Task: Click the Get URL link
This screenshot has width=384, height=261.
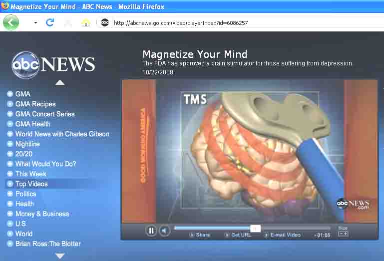Action: pos(241,235)
